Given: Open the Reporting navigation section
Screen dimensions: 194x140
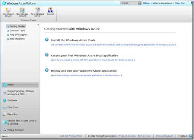Looking at the screenshot, I should 20,114.
